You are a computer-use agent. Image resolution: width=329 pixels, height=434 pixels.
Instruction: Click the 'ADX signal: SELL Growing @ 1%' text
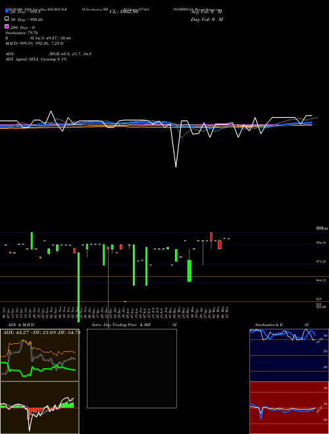point(36,59)
